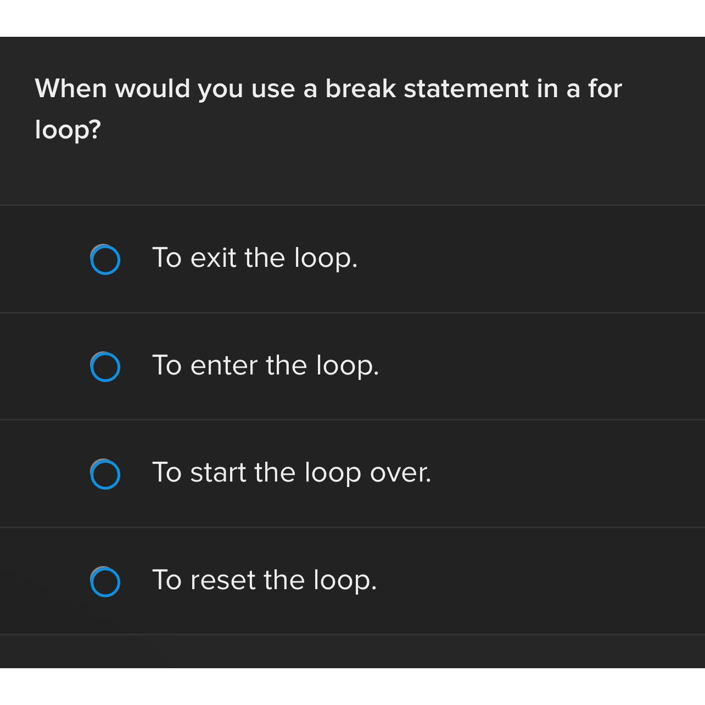Image resolution: width=705 pixels, height=705 pixels.
Task: Click the text 'To reset the loop.'
Action: coord(265,581)
